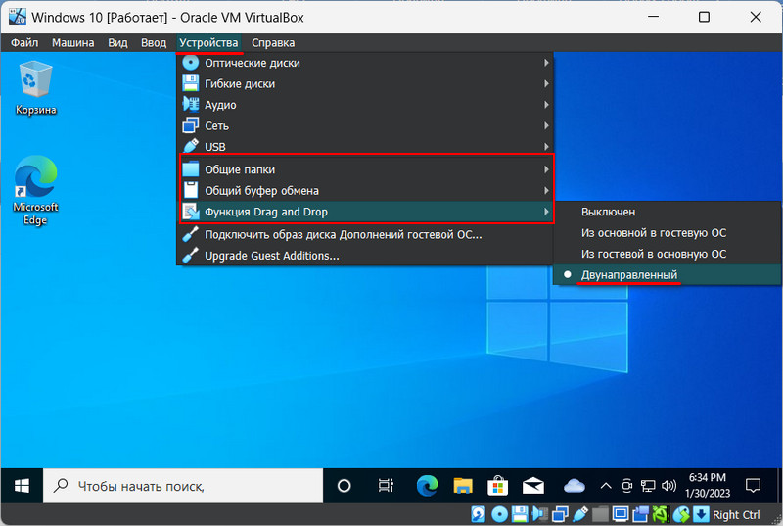The height and width of the screenshot is (526, 783).
Task: Open File Explorer on the taskbar
Action: click(463, 486)
